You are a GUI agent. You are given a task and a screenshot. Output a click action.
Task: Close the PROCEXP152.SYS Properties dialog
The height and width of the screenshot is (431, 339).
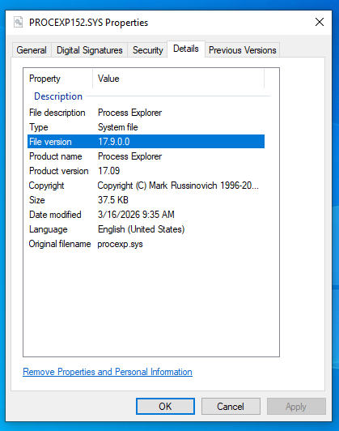(x=320, y=22)
